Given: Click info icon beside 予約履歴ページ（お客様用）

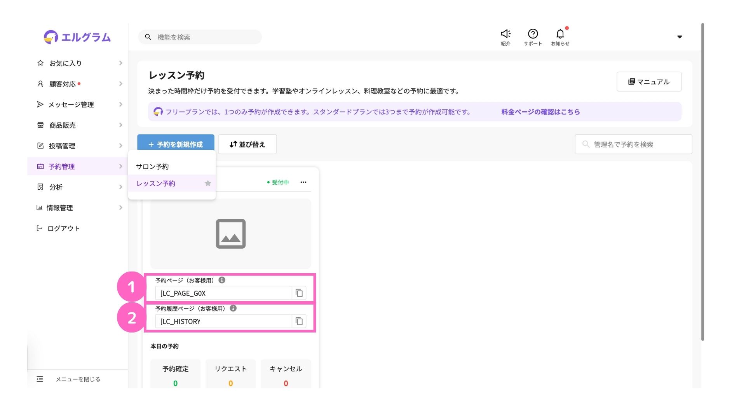Looking at the screenshot, I should point(233,308).
